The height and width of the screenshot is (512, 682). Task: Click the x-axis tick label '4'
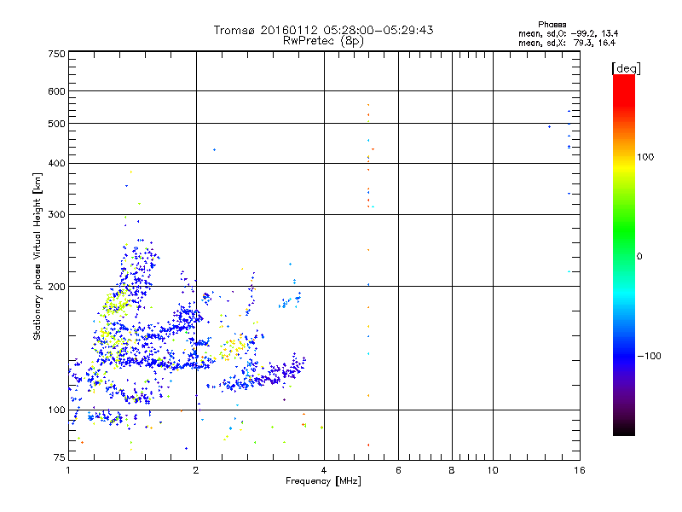pos(324,470)
